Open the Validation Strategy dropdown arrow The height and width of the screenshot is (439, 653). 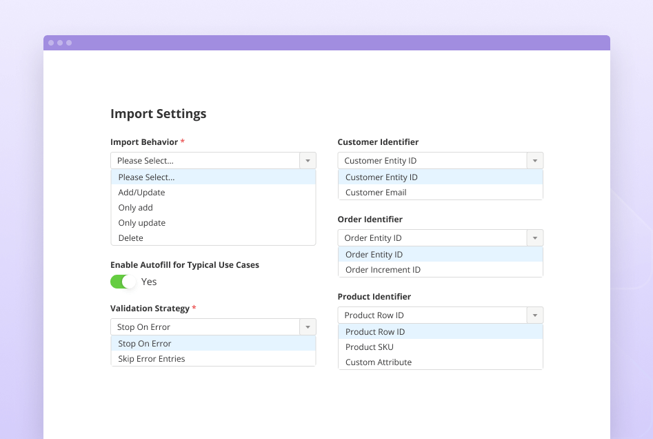308,326
